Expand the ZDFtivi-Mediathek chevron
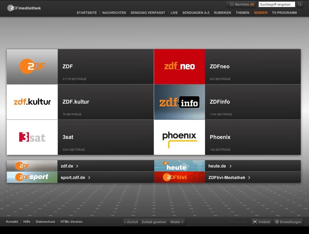 tap(249, 177)
